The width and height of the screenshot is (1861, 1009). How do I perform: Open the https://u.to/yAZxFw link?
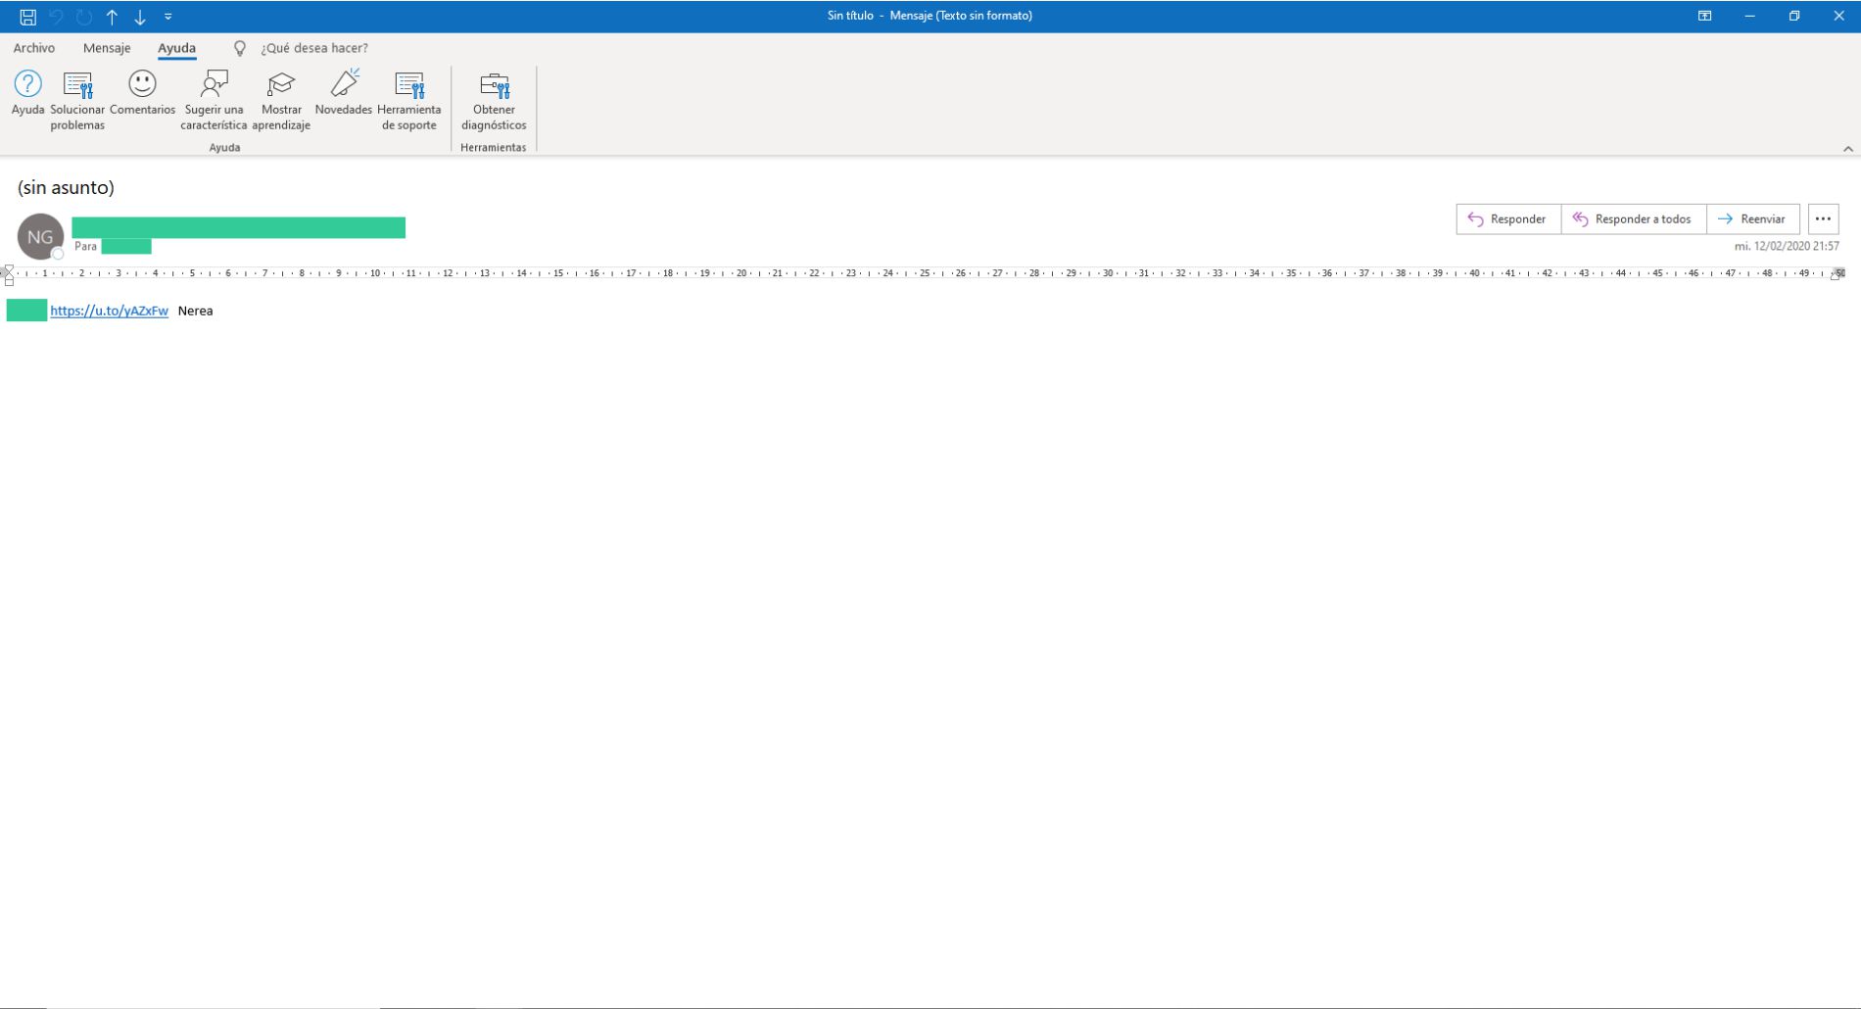pos(109,311)
